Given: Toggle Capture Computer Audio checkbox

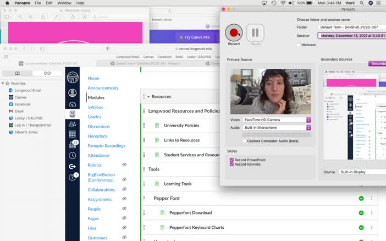Looking at the screenshot, I should (x=244, y=141).
